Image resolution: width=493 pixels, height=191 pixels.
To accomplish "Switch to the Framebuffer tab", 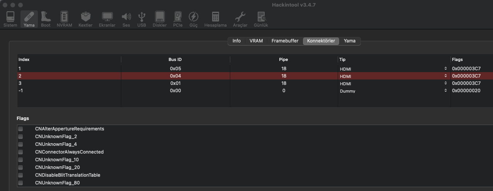I will (x=285, y=41).
